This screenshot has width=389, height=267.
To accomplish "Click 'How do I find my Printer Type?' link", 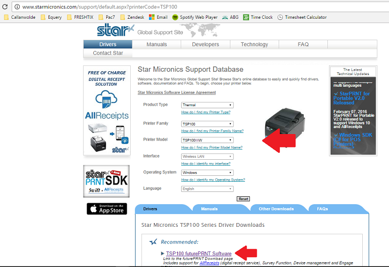I will pos(206,112).
